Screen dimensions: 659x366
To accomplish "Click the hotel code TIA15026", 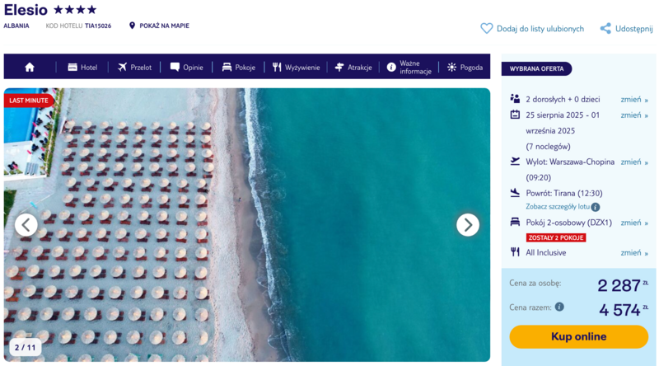I will (x=98, y=26).
